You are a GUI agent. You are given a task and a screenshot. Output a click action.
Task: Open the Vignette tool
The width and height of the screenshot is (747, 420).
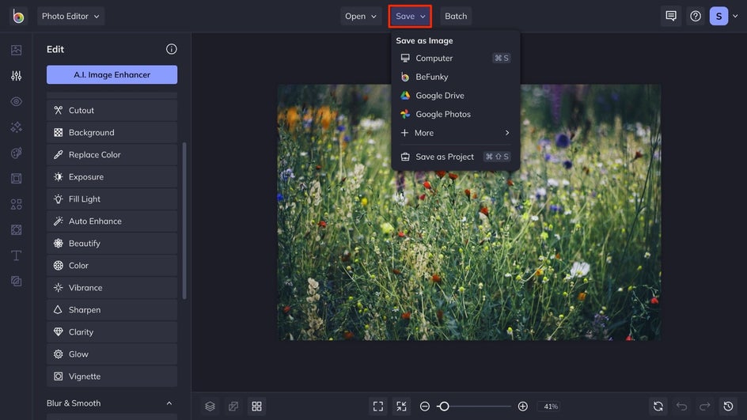click(x=112, y=376)
